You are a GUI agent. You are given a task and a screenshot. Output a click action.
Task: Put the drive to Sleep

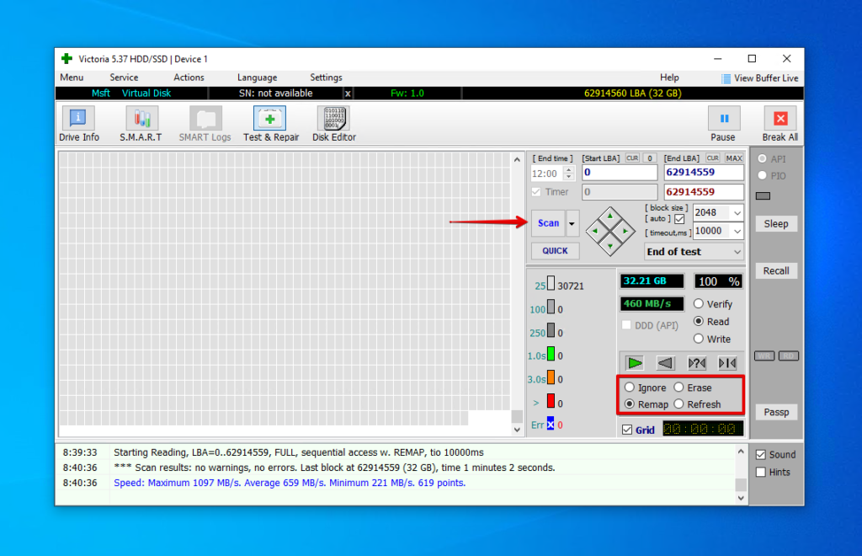(775, 223)
